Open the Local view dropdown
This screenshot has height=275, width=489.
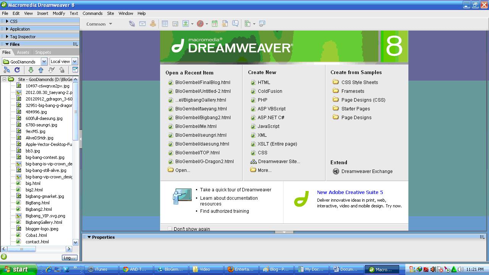tap(74, 61)
